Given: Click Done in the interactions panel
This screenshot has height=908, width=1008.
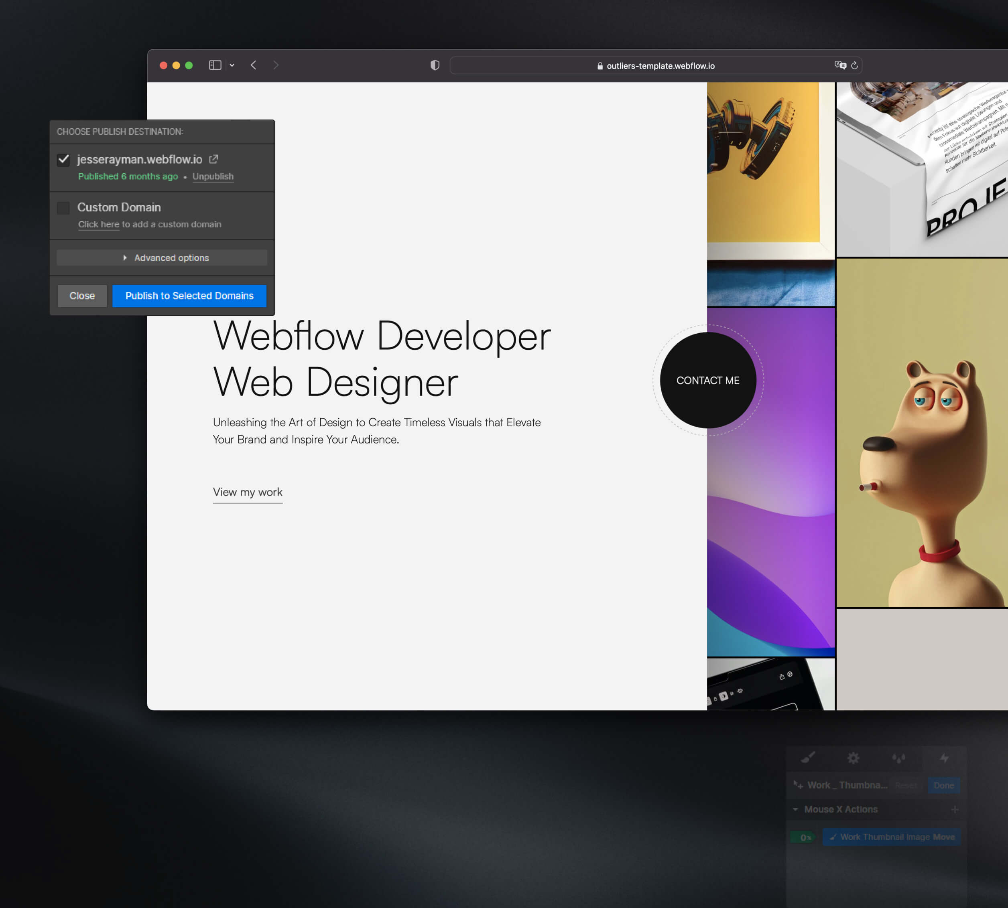Looking at the screenshot, I should coord(944,785).
